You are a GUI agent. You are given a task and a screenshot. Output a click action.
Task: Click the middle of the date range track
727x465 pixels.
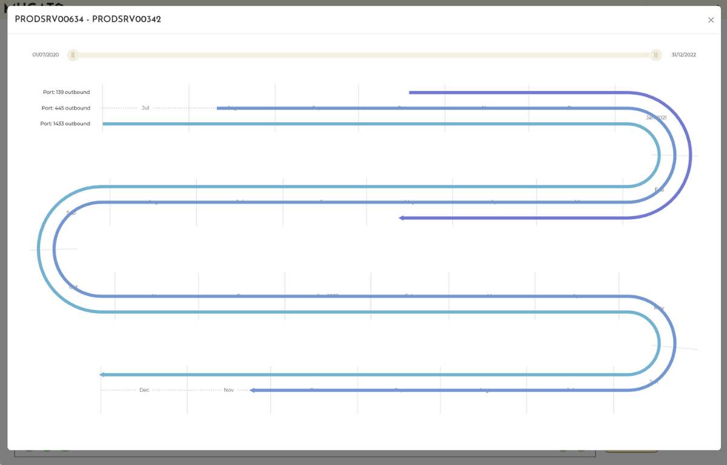(x=364, y=55)
